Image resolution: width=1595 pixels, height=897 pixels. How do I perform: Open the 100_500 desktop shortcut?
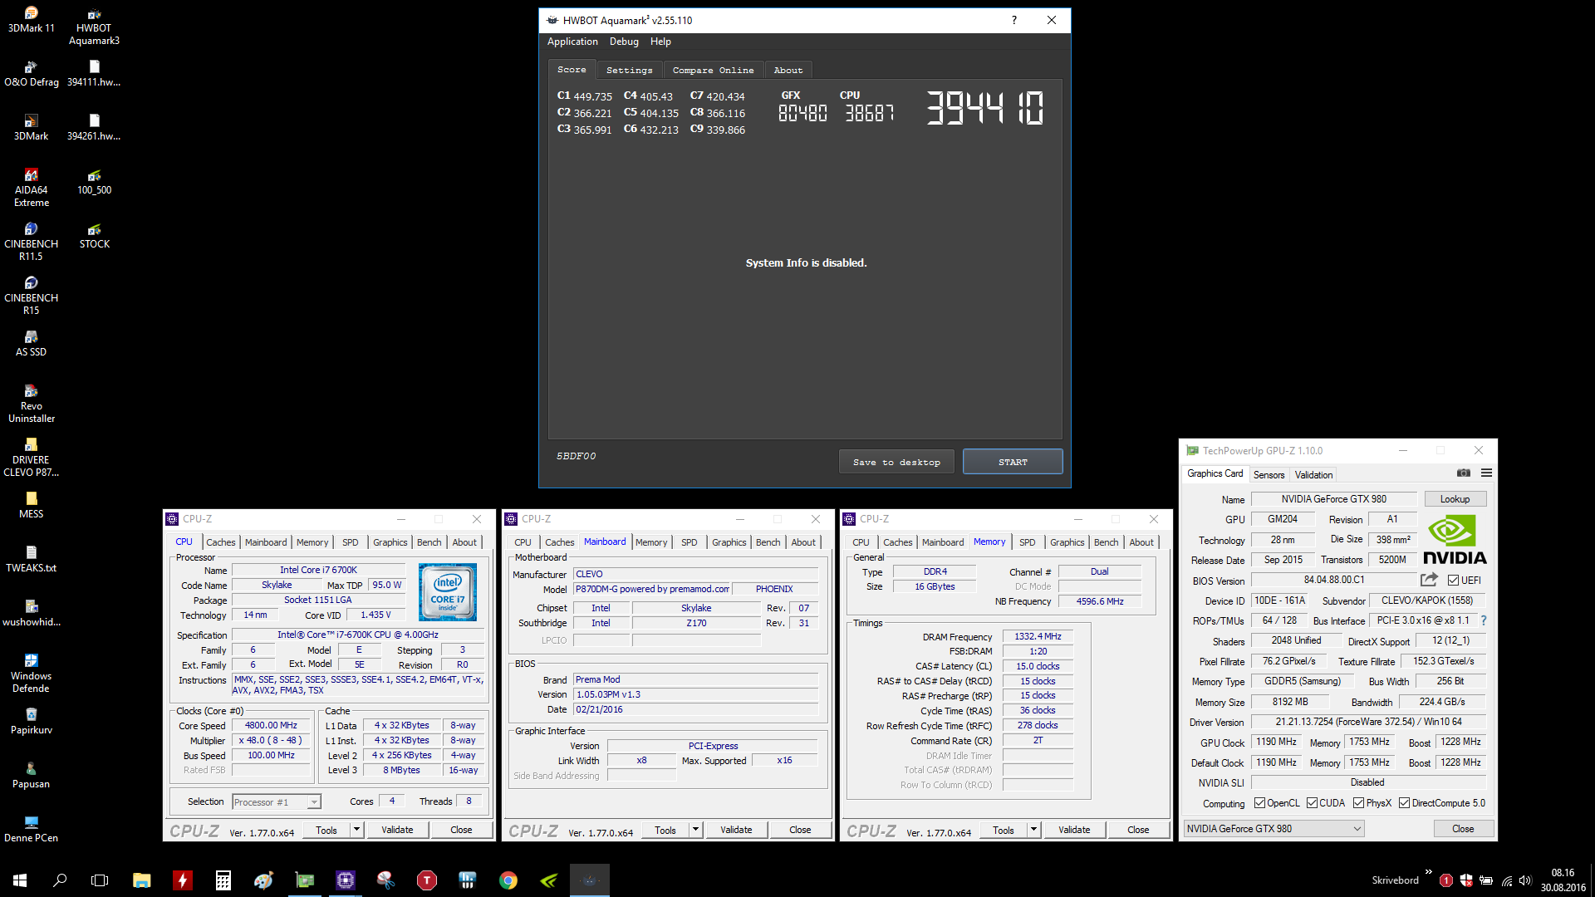pos(94,181)
